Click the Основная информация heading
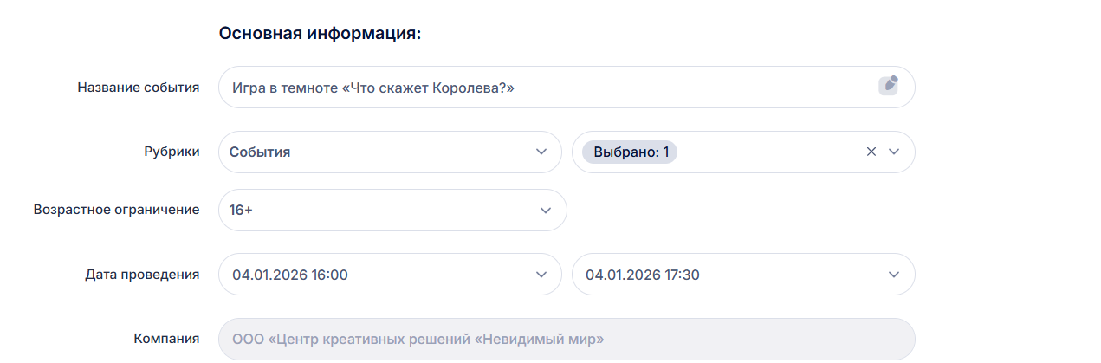This screenshot has height=363, width=1101. pyautogui.click(x=320, y=34)
